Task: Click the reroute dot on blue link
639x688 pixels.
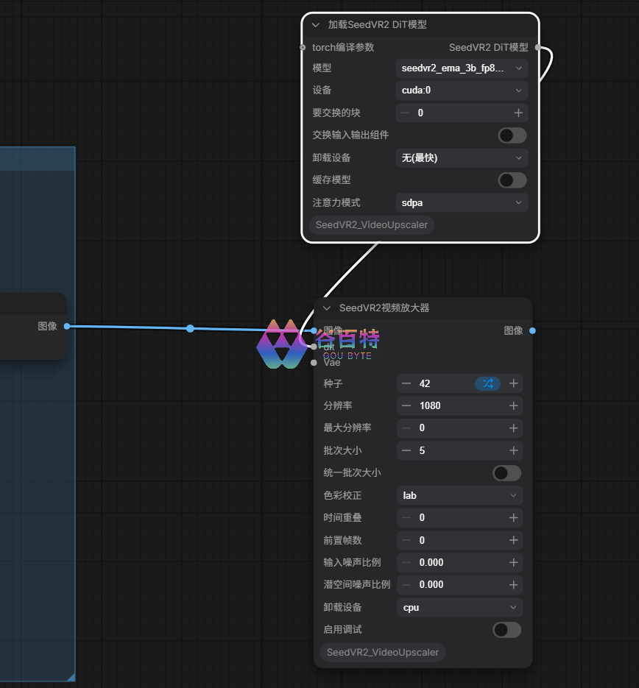Action: click(190, 329)
